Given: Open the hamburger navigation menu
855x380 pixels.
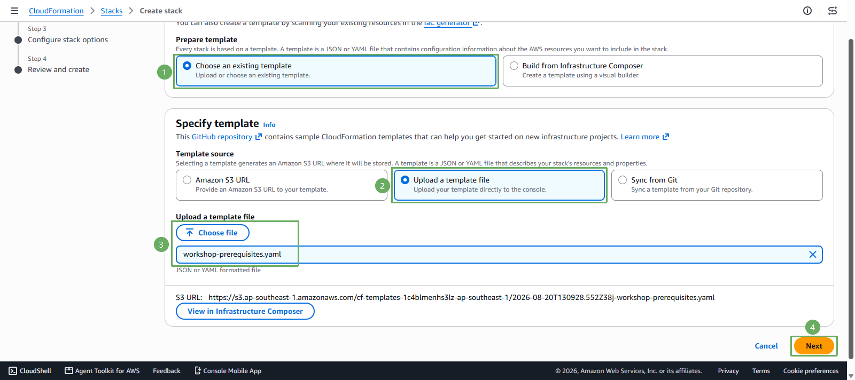Looking at the screenshot, I should point(14,11).
